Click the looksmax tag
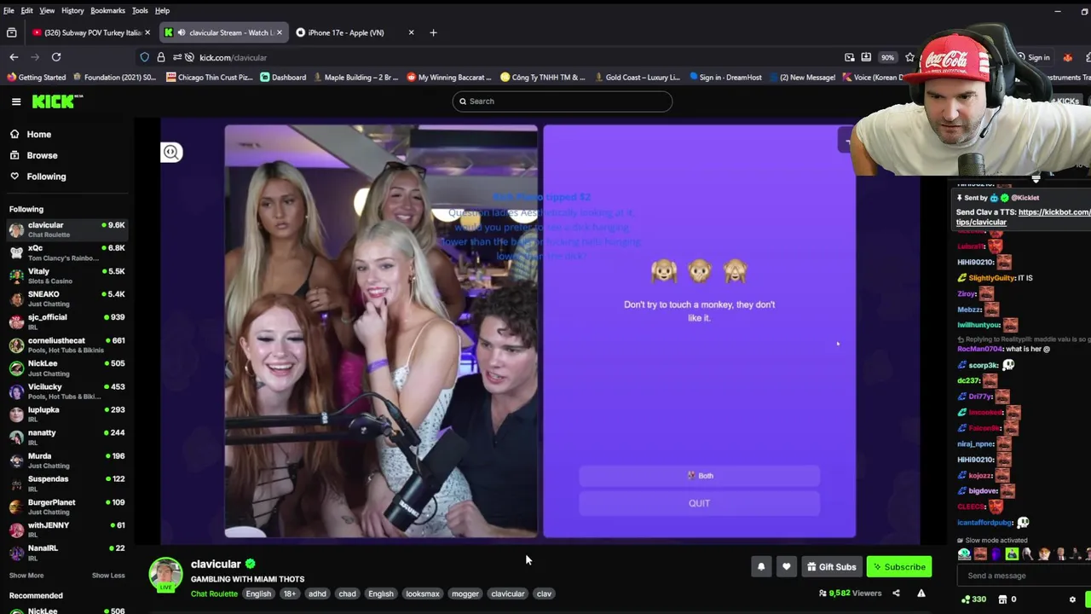This screenshot has height=614, width=1091. click(423, 594)
